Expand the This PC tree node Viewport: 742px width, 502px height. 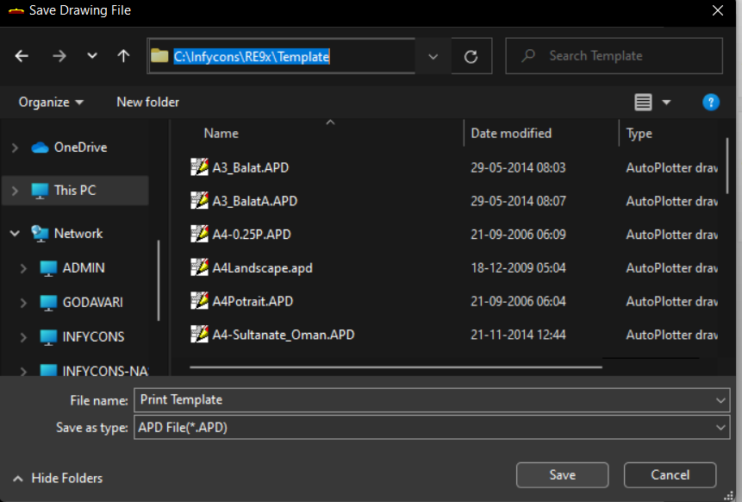coord(15,191)
